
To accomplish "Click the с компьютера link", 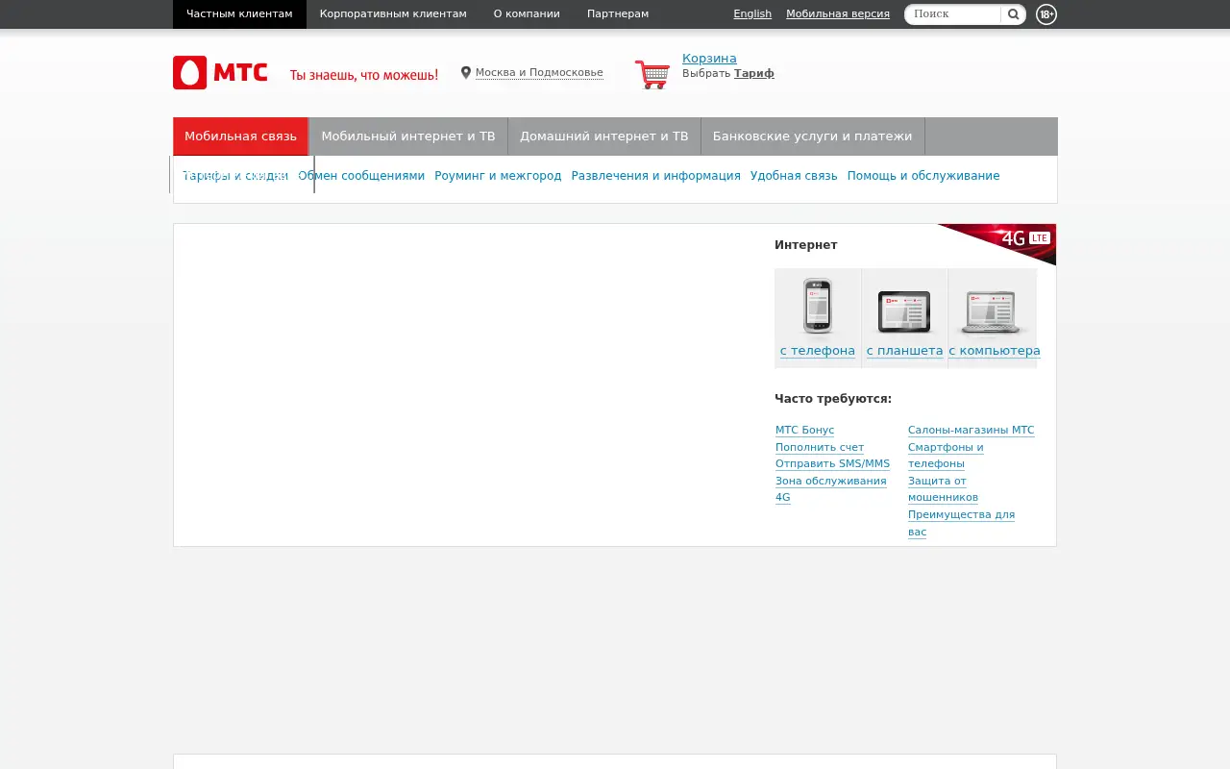I will coord(995,351).
